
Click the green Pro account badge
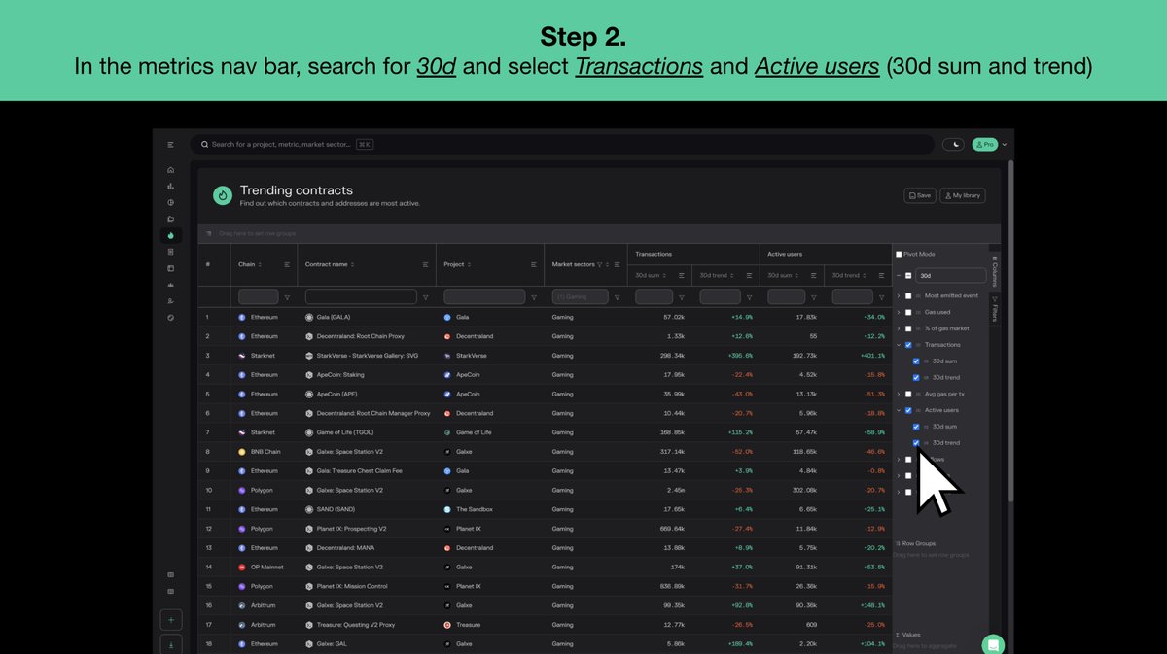tap(984, 144)
